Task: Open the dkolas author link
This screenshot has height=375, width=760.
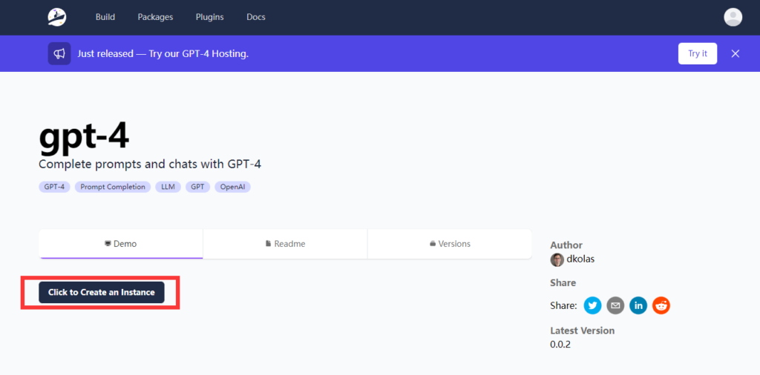Action: [x=580, y=259]
